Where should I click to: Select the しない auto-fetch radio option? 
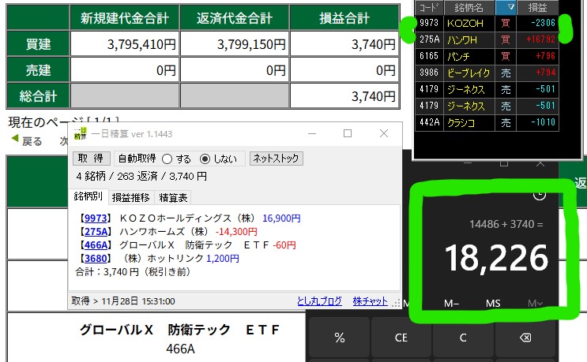click(x=205, y=159)
